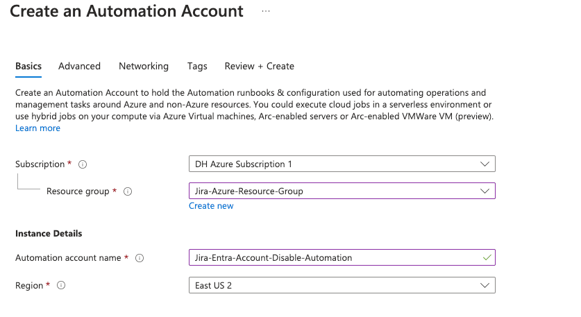The image size is (581, 317).
Task: Show info tooltip for Automation account name
Action: 140,258
